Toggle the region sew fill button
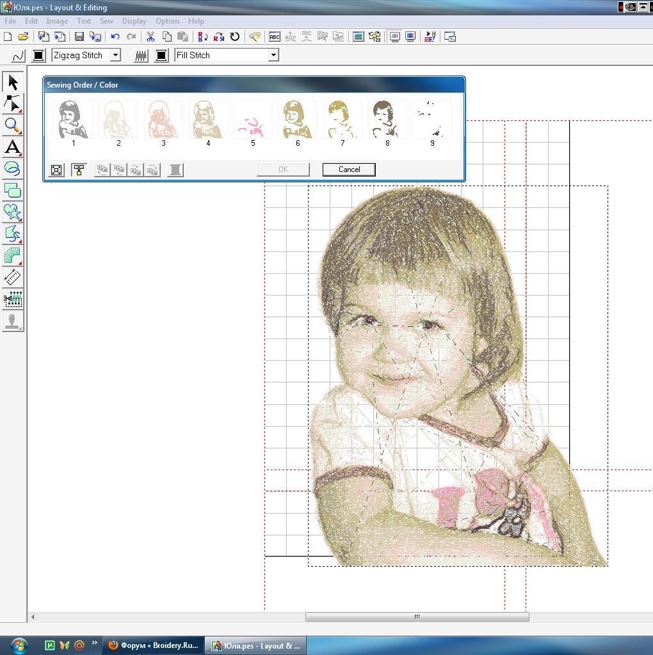 point(141,56)
